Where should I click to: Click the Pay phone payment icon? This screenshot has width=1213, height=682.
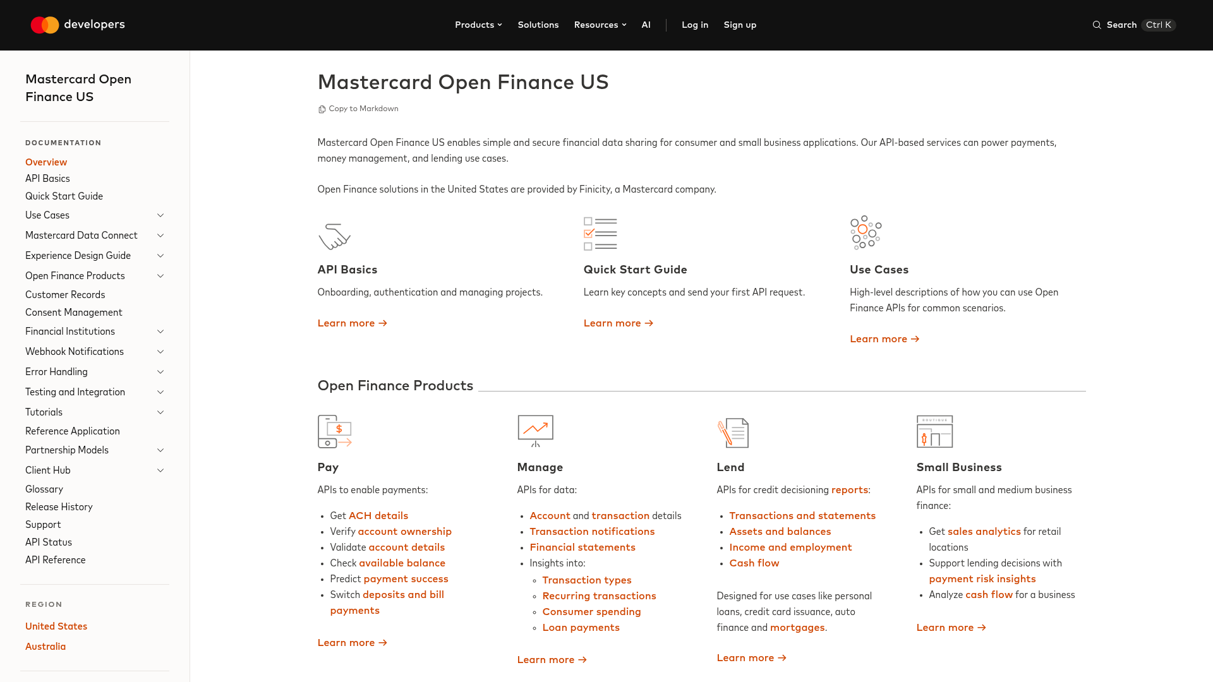[335, 431]
